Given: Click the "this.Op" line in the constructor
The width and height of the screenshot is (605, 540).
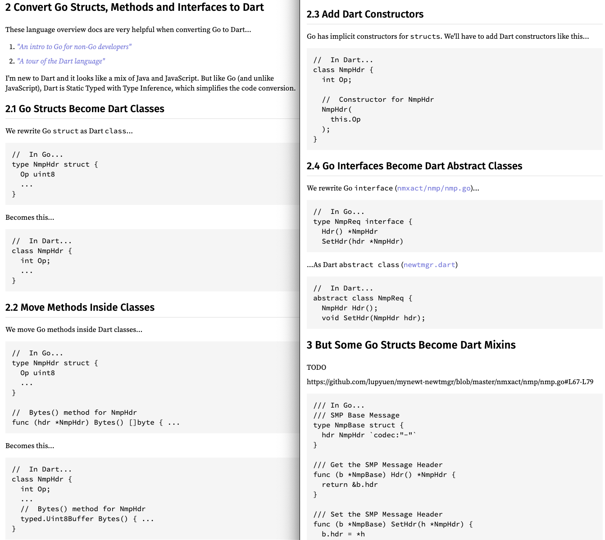Looking at the screenshot, I should 346,119.
